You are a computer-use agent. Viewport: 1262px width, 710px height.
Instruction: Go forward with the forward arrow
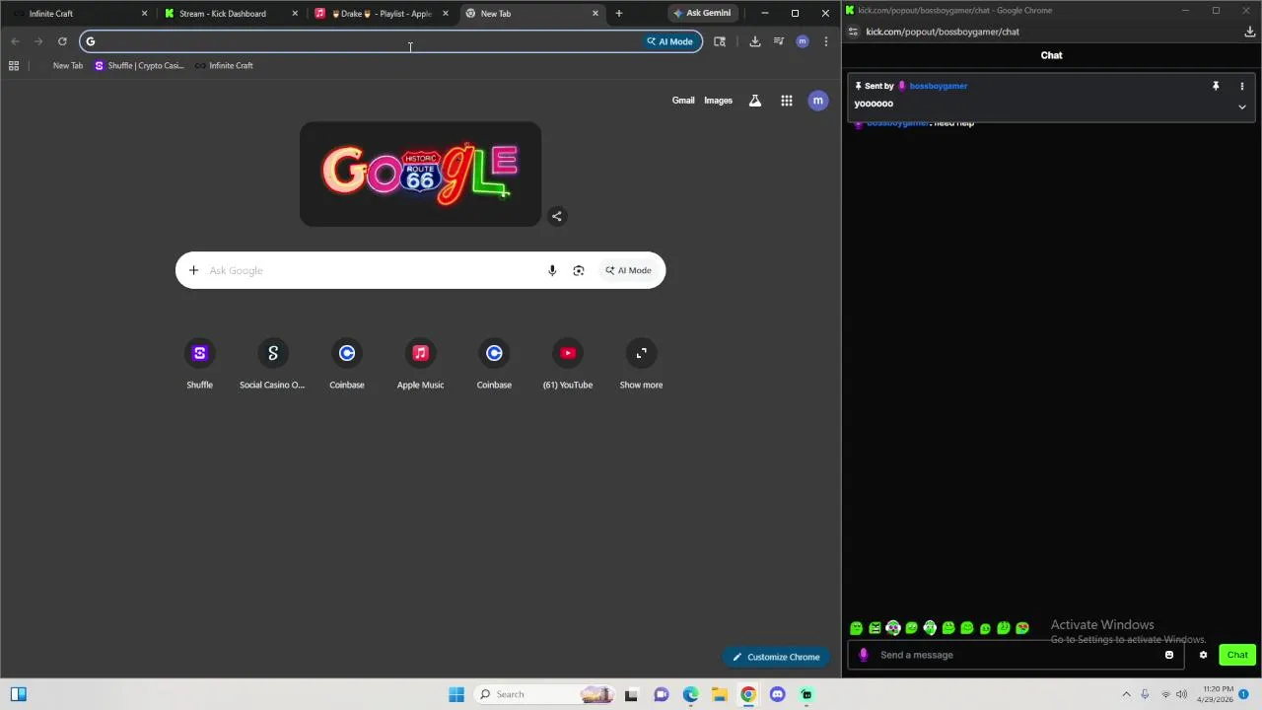(x=38, y=41)
